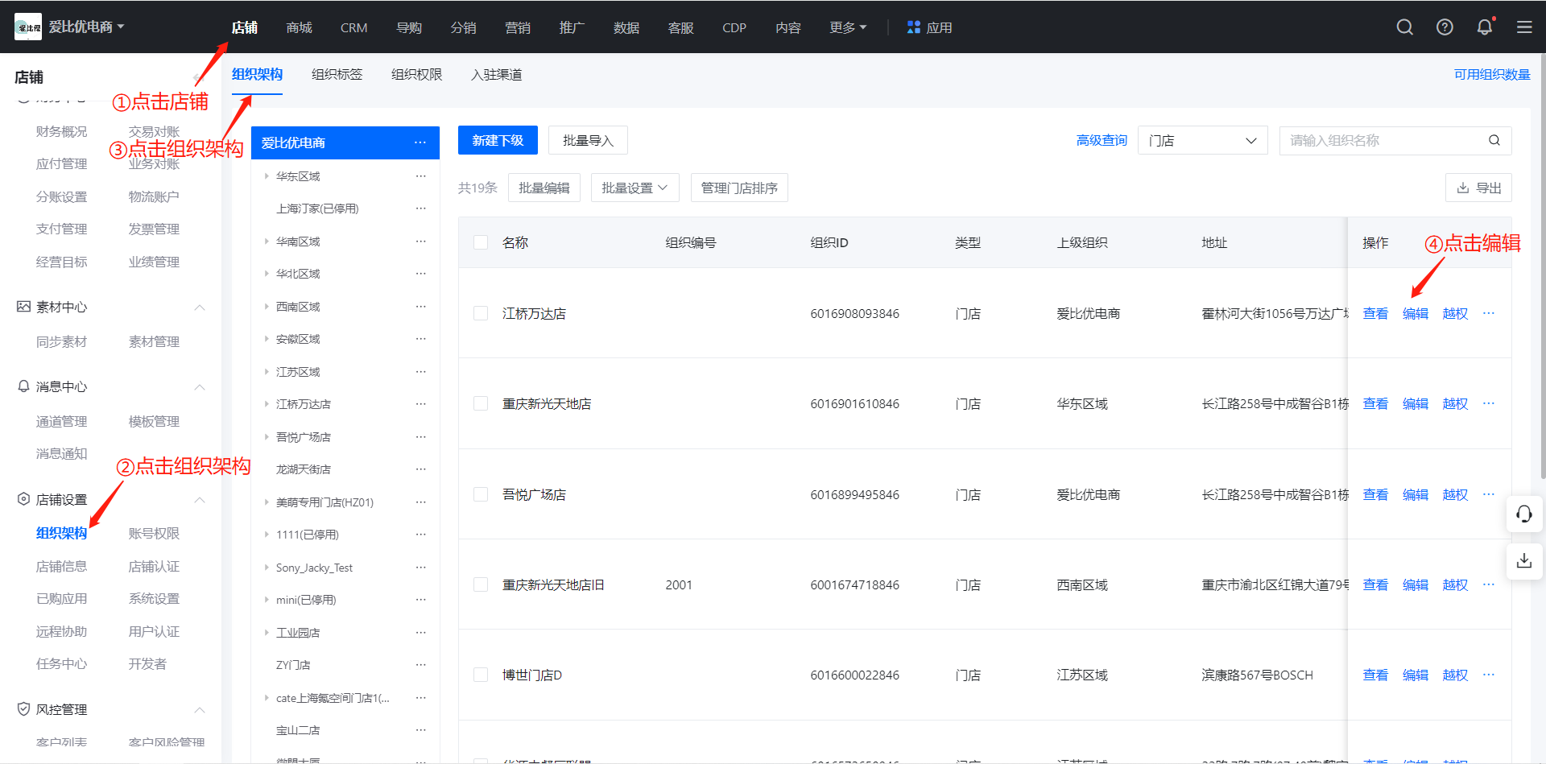This screenshot has width=1546, height=764.
Task: Open the more options for 华东区域 tree node
Action: pyautogui.click(x=420, y=176)
